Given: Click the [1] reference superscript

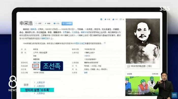Looking at the screenshot, I should (x=105, y=43).
